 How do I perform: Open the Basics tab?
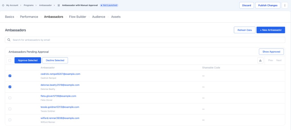pyautogui.click(x=9, y=17)
